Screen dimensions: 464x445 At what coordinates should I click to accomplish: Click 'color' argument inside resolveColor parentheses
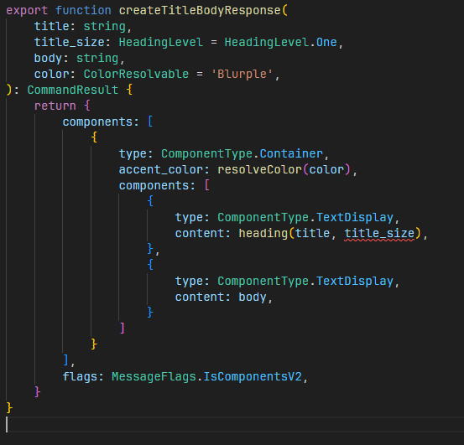click(x=326, y=170)
